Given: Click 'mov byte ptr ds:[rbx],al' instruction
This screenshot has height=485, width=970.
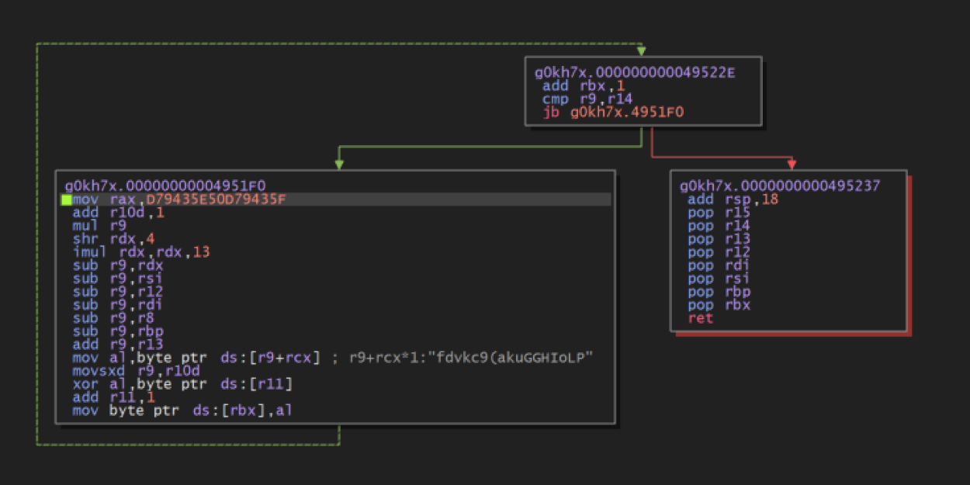Looking at the screenshot, I should click(182, 411).
